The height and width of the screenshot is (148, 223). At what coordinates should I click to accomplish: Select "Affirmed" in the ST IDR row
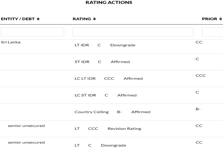(x=120, y=62)
